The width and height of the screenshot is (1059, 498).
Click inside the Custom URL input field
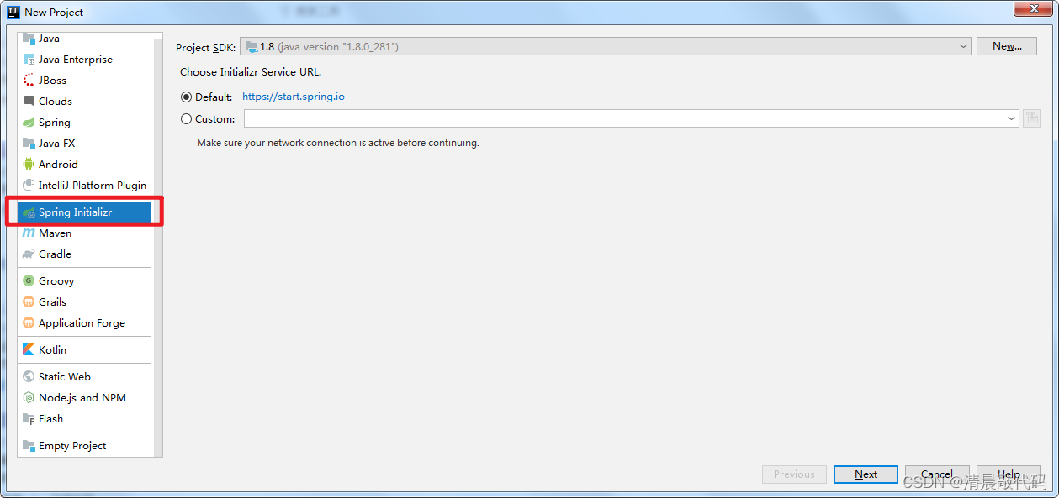[x=589, y=118]
